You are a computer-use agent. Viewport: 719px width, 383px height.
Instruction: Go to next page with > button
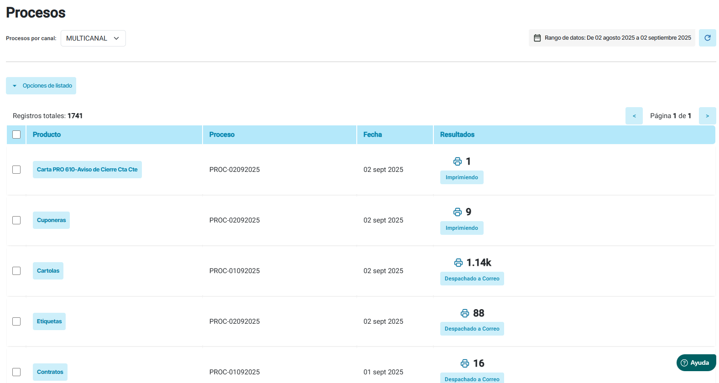[708, 116]
